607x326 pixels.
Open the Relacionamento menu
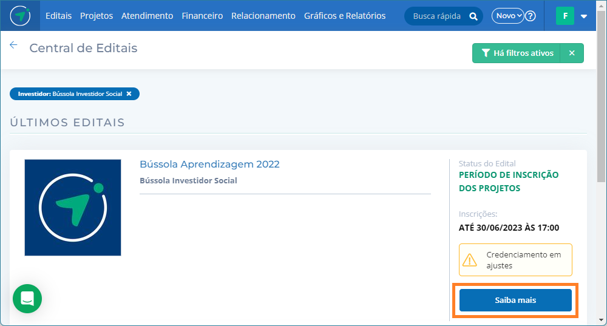point(263,16)
